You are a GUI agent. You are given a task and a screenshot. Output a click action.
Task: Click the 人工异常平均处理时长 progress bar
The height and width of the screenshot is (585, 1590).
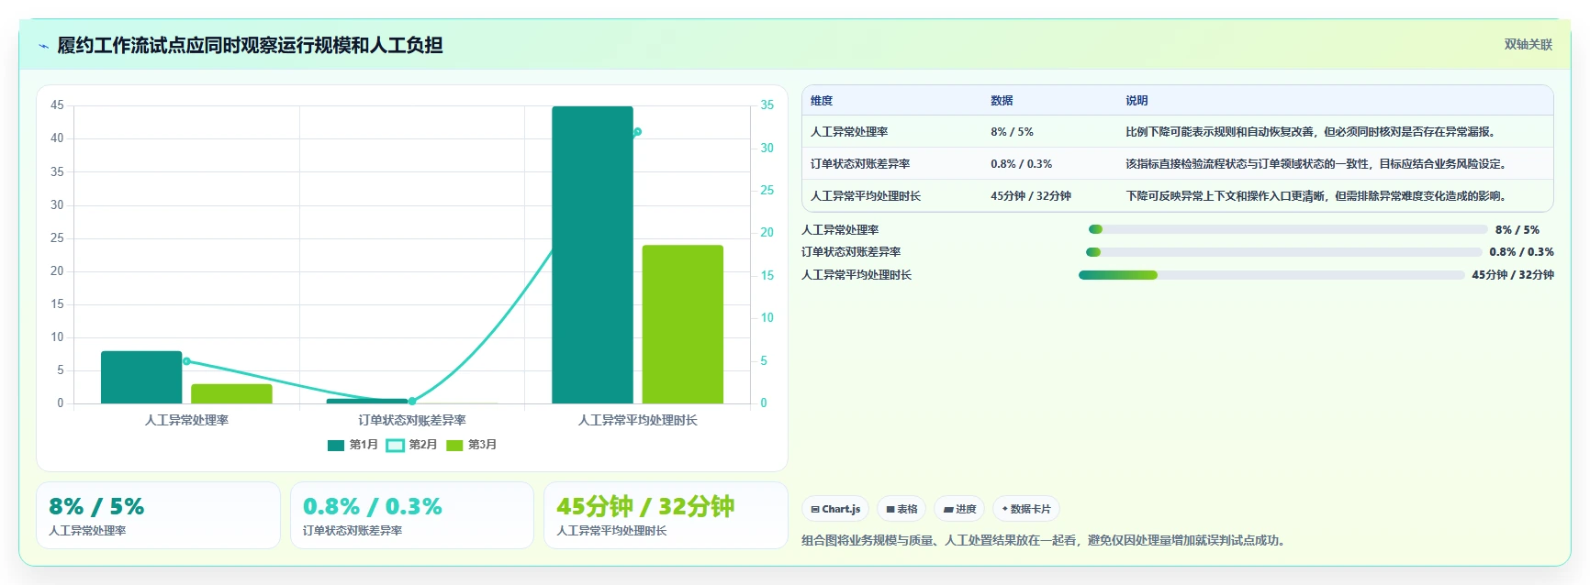pos(1271,275)
